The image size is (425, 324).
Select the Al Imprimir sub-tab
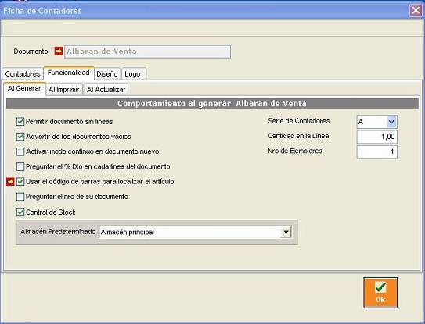point(64,90)
